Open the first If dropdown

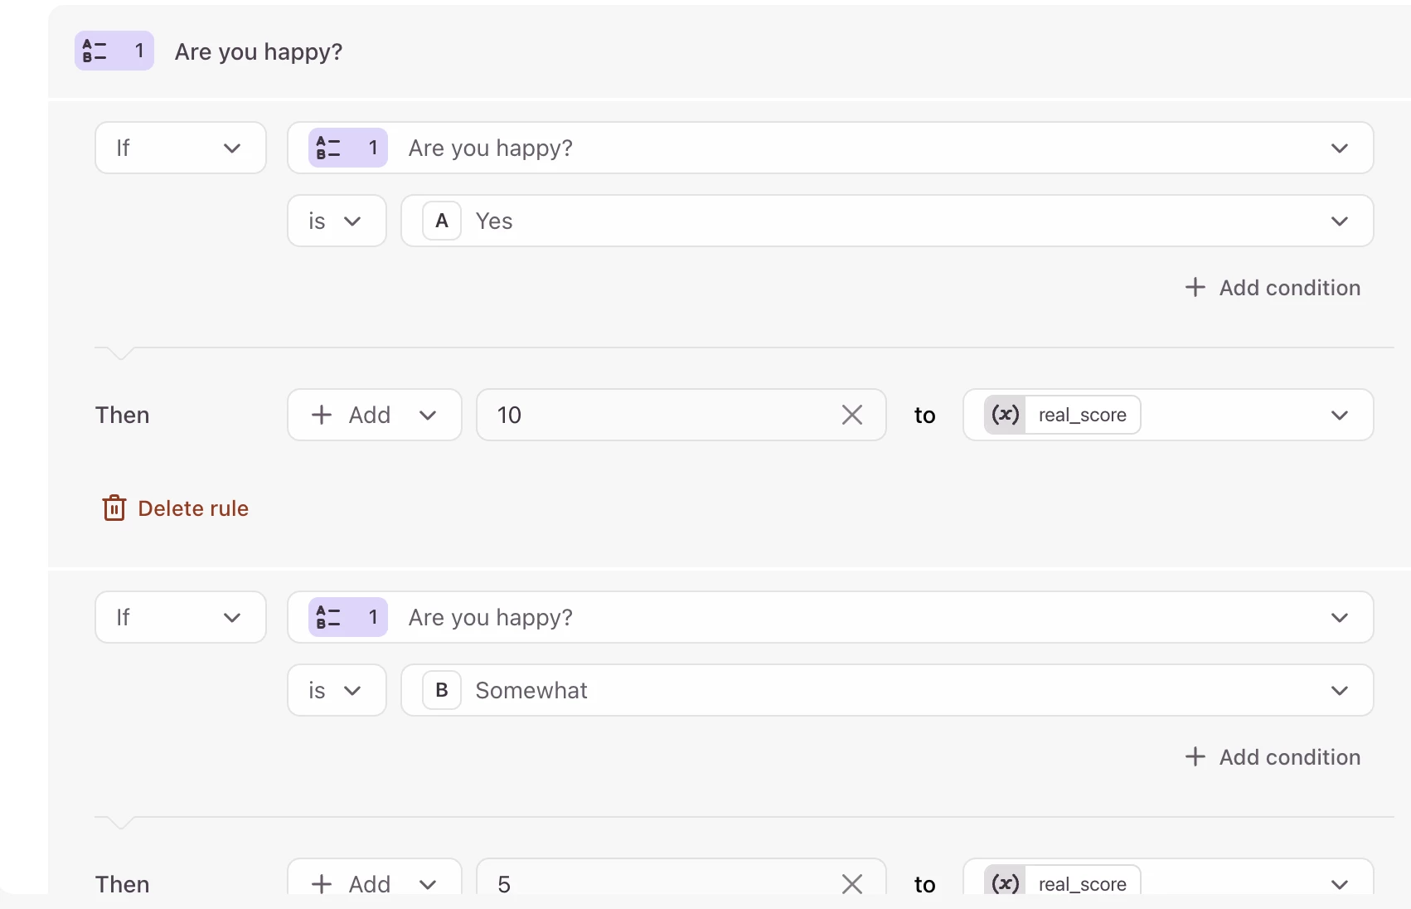click(181, 148)
